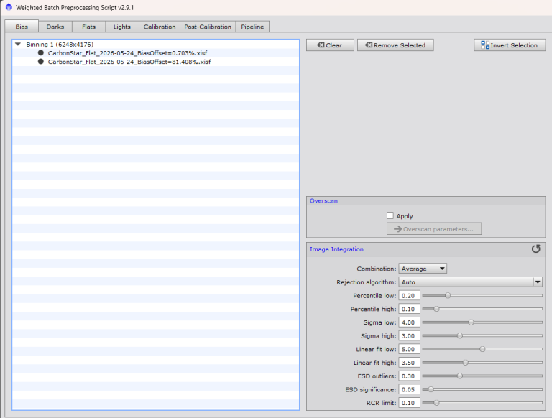The height and width of the screenshot is (418, 552).
Task: Adjust the Sigma high slider
Action: 482,335
